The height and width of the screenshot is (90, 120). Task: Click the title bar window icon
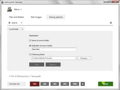[x=2, y=2]
